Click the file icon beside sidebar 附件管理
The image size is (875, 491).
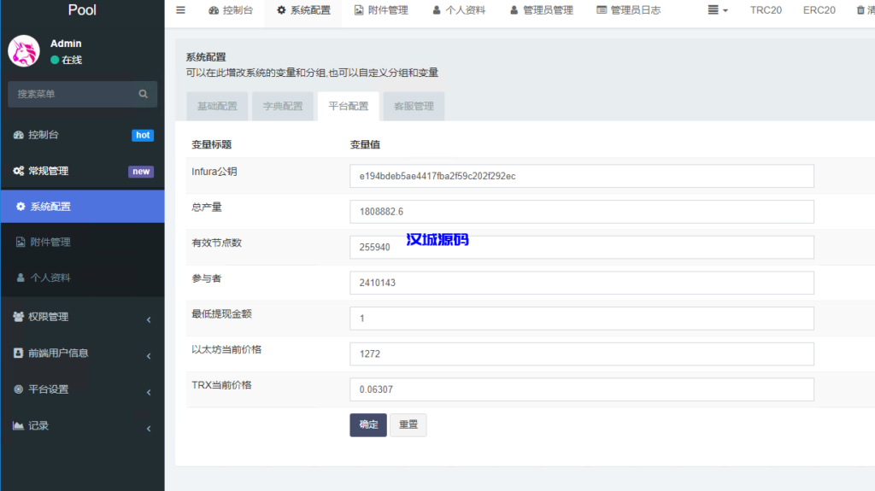tap(21, 243)
